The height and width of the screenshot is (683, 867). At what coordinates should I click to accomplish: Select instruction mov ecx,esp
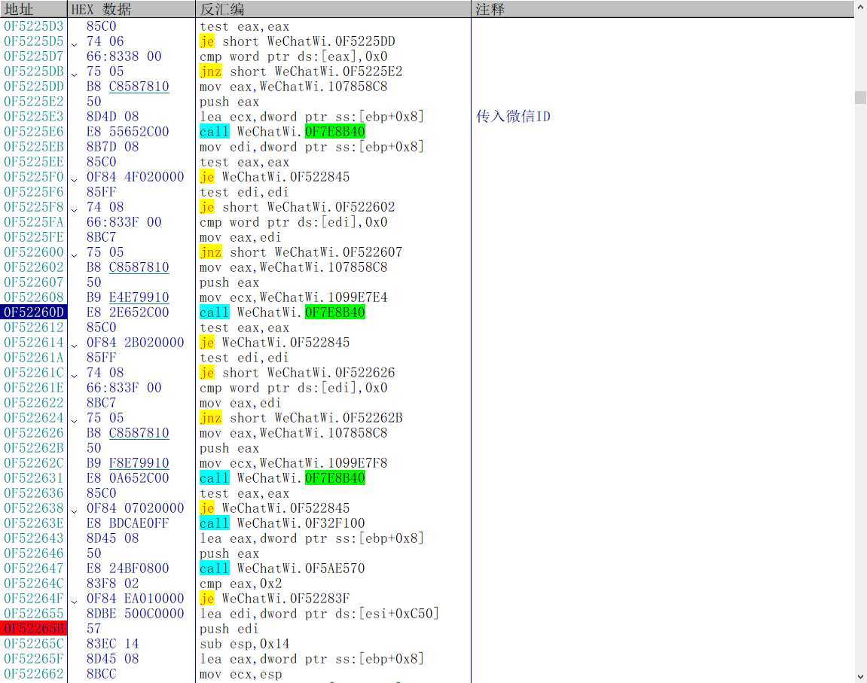point(240,674)
